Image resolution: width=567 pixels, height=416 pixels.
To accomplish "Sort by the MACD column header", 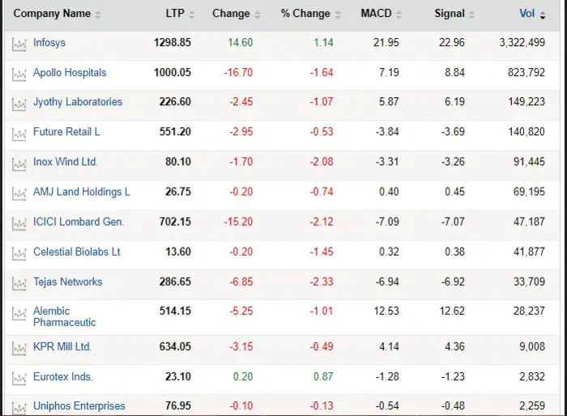I will pos(376,14).
